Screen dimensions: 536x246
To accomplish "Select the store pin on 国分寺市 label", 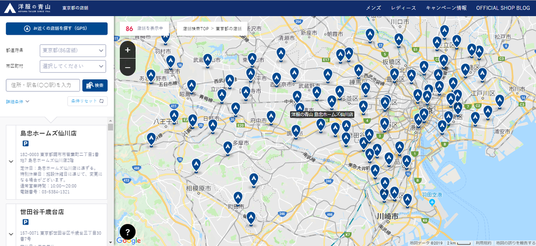I will (245, 93).
